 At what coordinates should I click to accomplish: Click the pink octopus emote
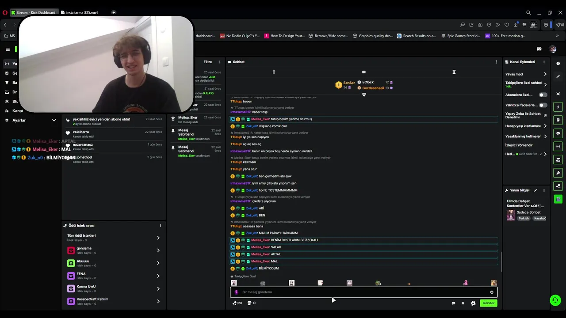pos(465,283)
